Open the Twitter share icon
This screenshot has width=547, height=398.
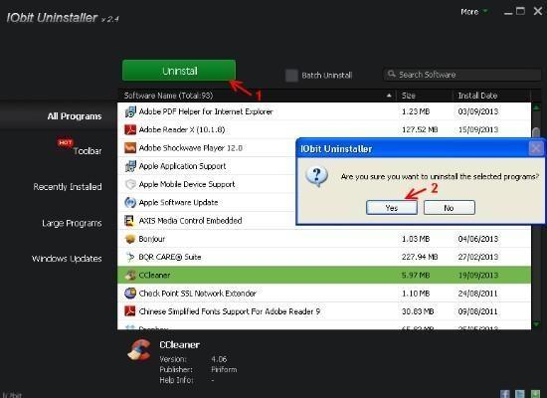520,394
